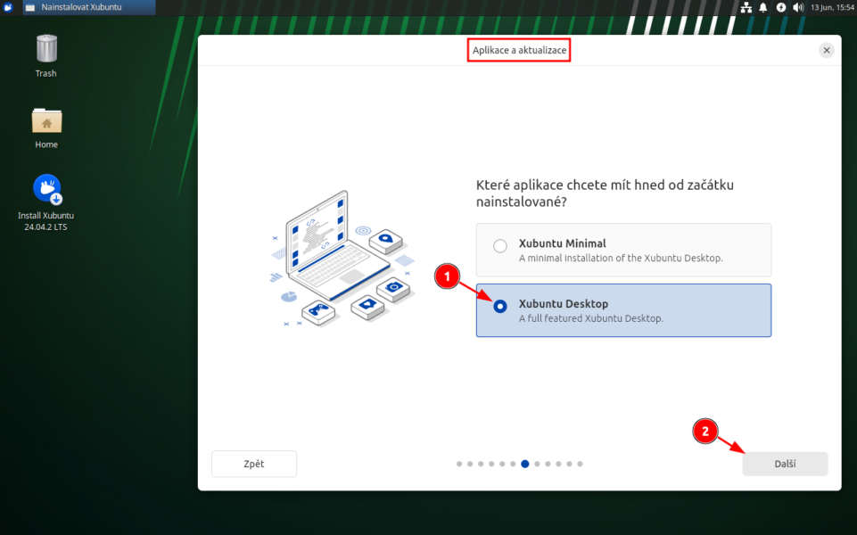Open the network connection tray icon

click(746, 7)
